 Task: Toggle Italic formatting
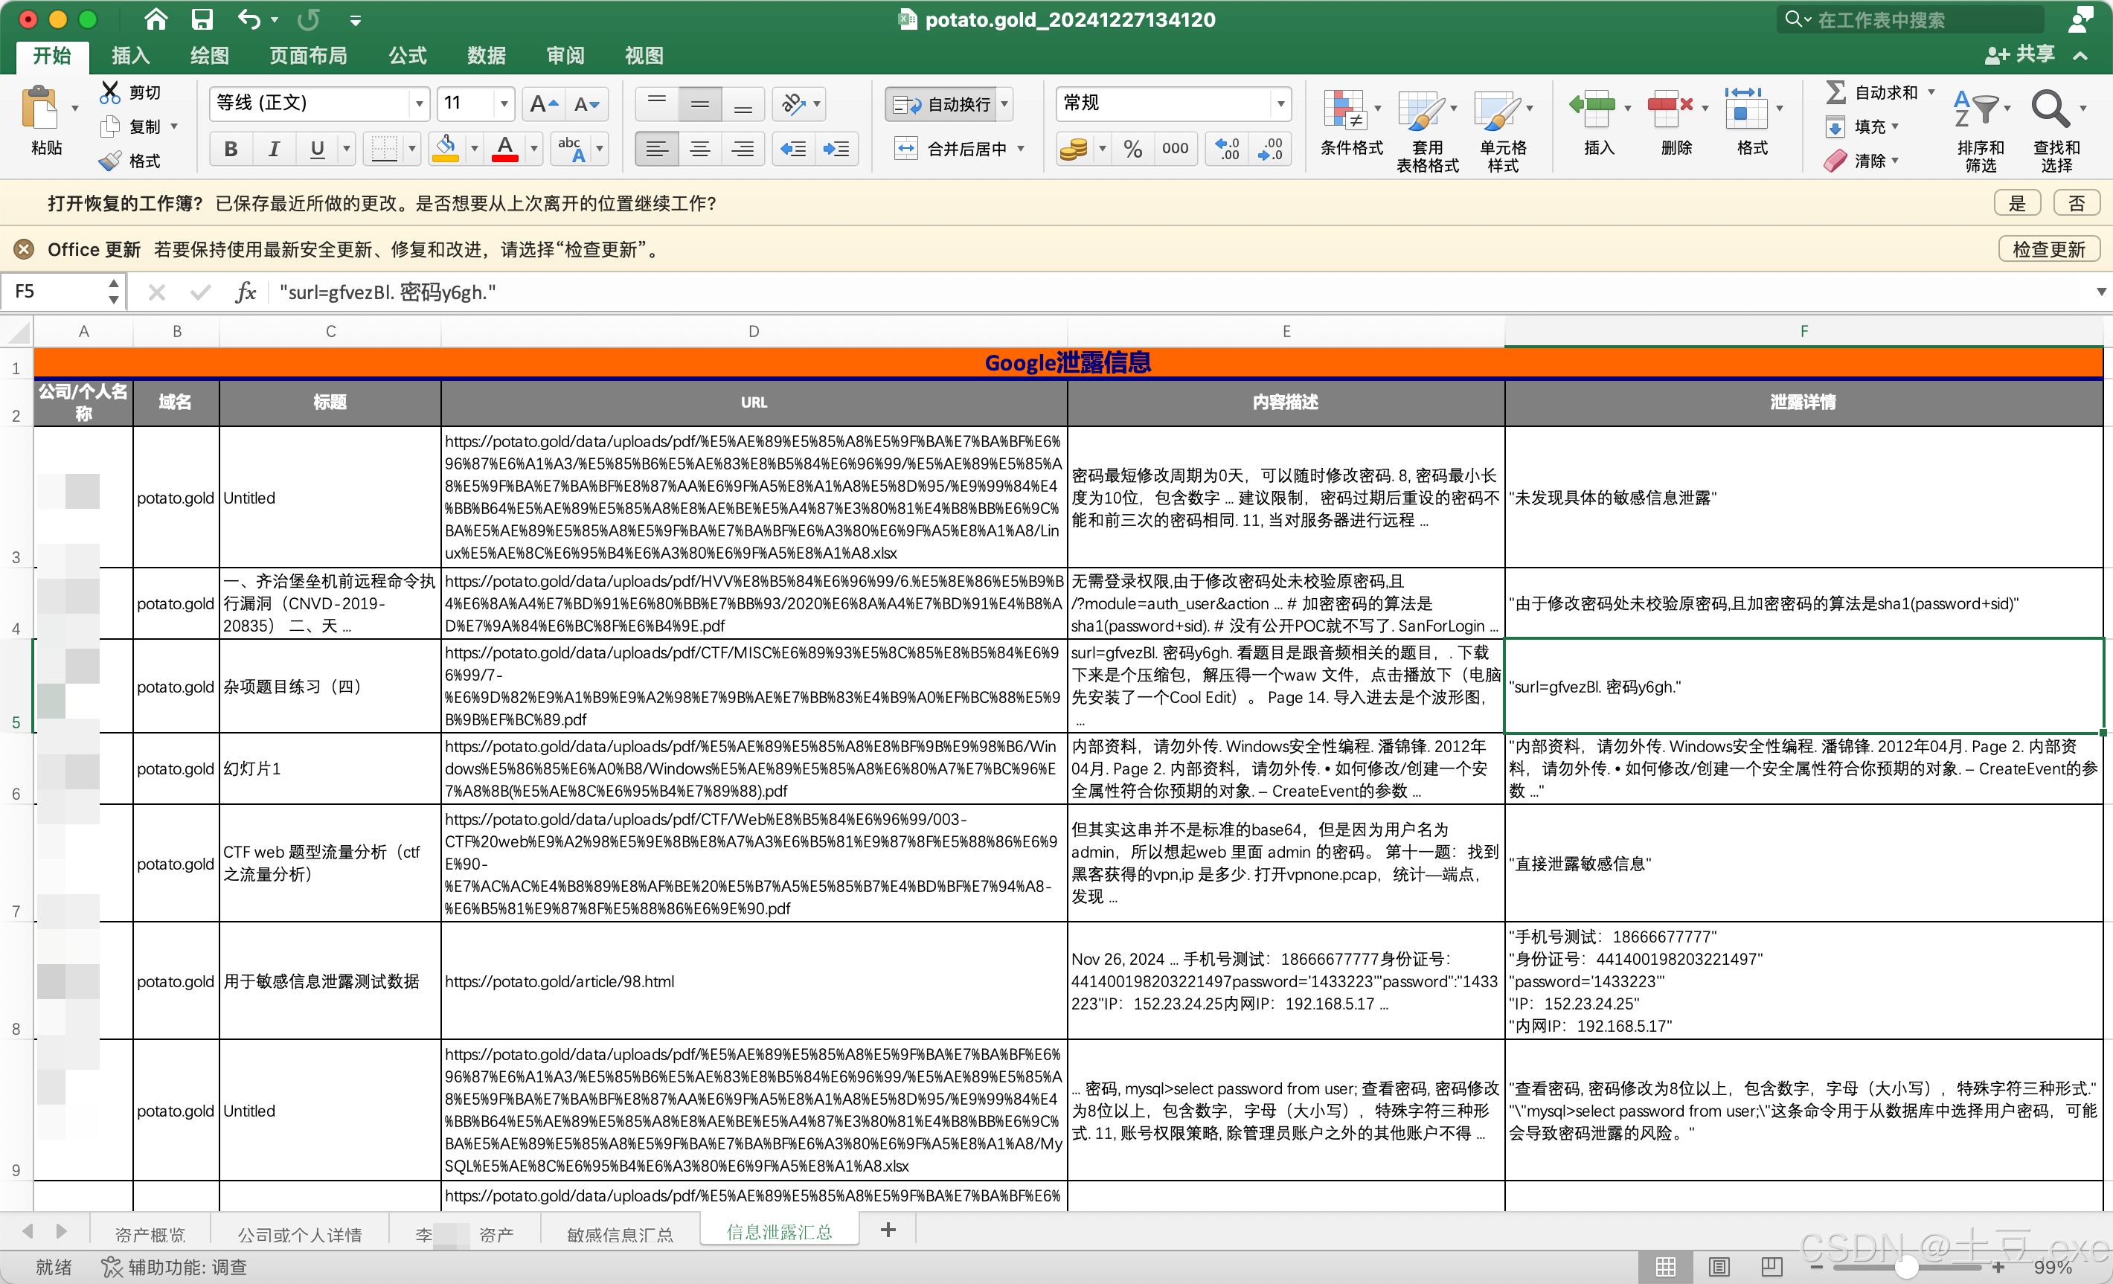tap(274, 150)
